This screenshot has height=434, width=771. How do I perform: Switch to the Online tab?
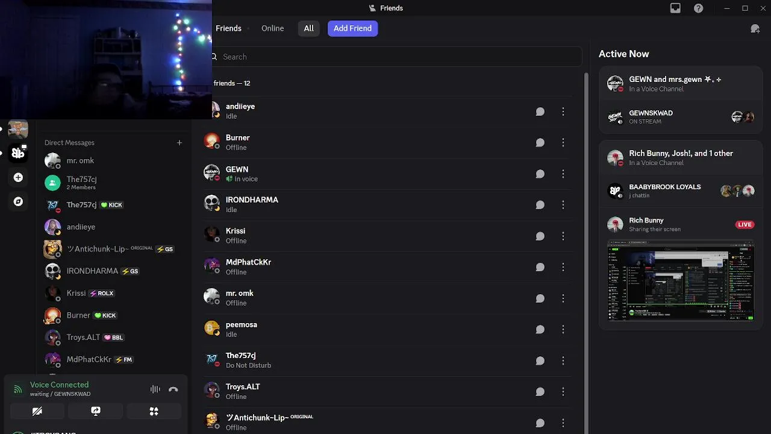(x=272, y=28)
